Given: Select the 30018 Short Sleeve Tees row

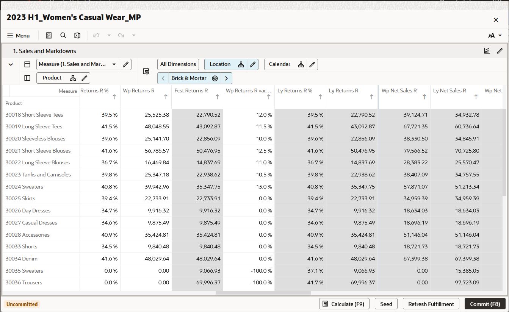Looking at the screenshot, I should click(41, 115).
